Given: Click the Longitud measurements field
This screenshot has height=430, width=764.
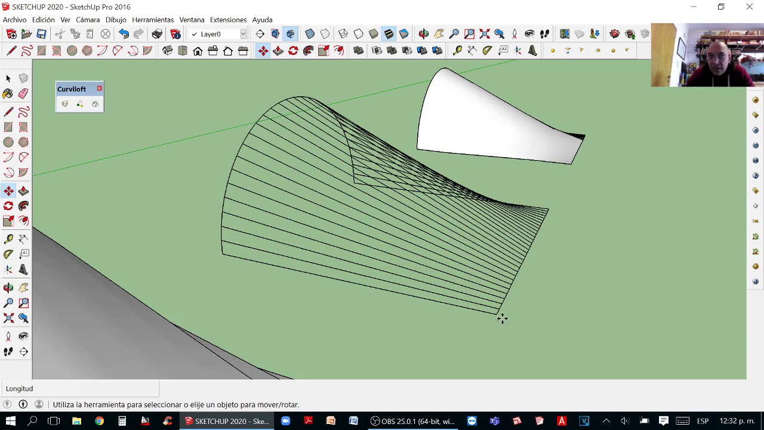Looking at the screenshot, I should pos(80,388).
